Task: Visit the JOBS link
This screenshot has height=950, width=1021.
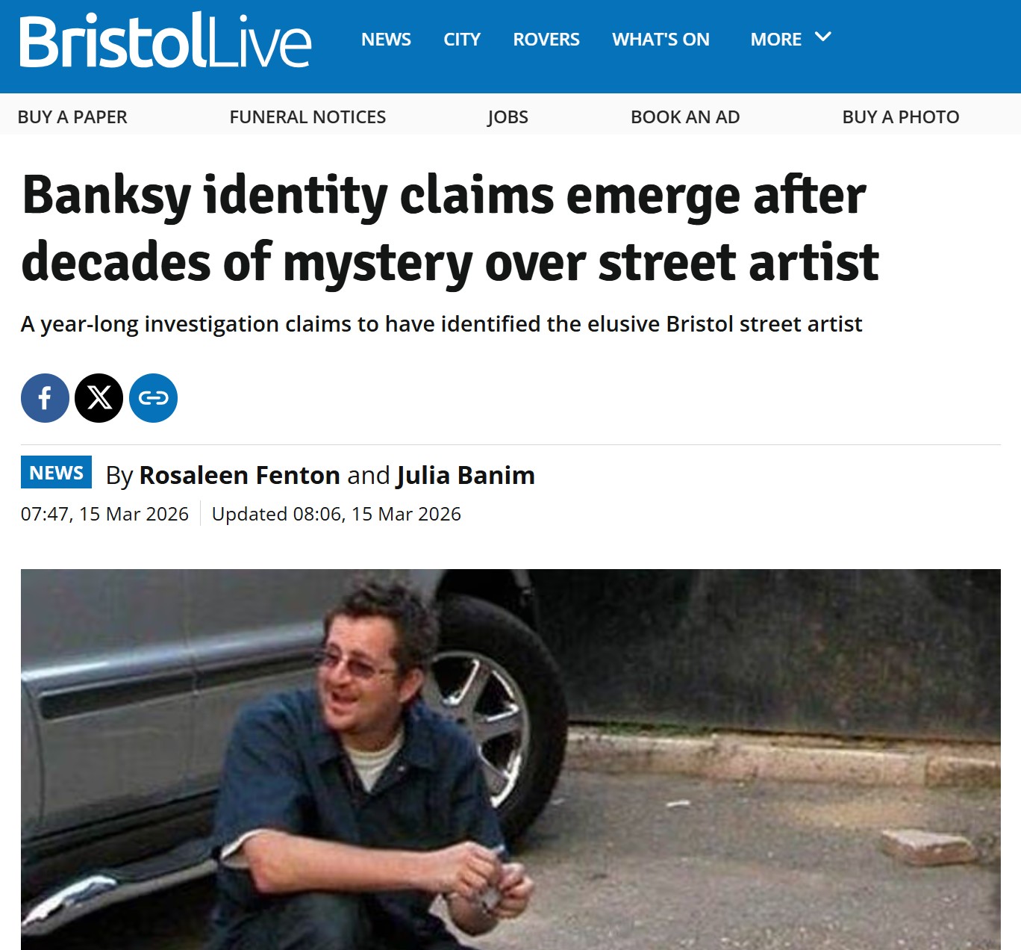Action: tap(508, 117)
